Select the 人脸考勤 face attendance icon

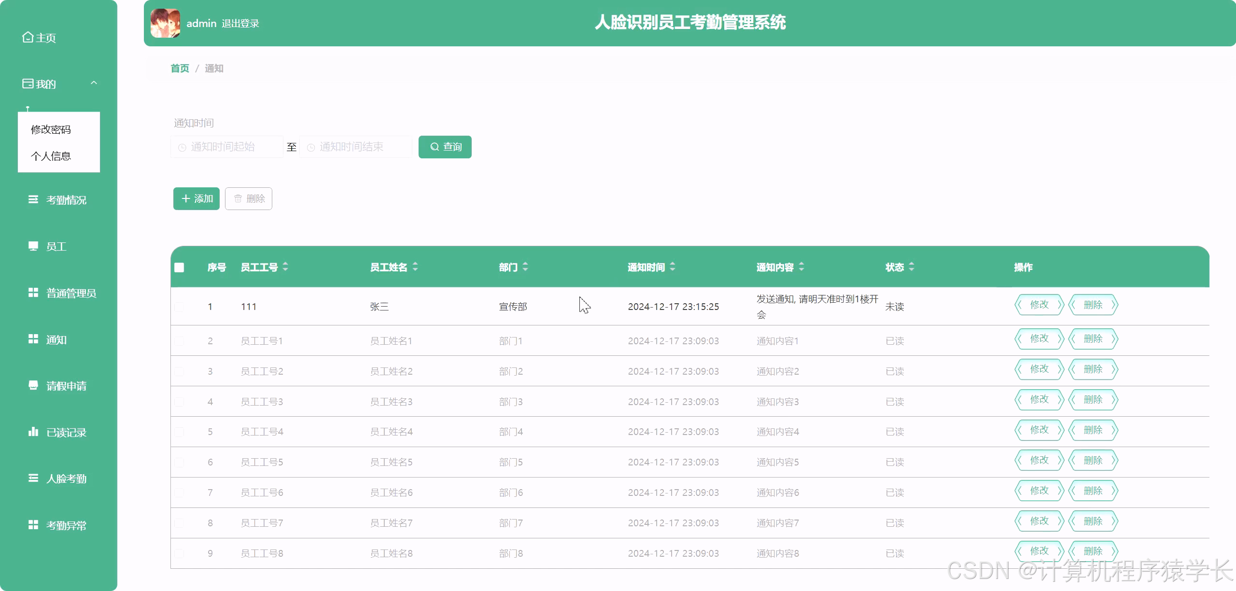pos(32,478)
